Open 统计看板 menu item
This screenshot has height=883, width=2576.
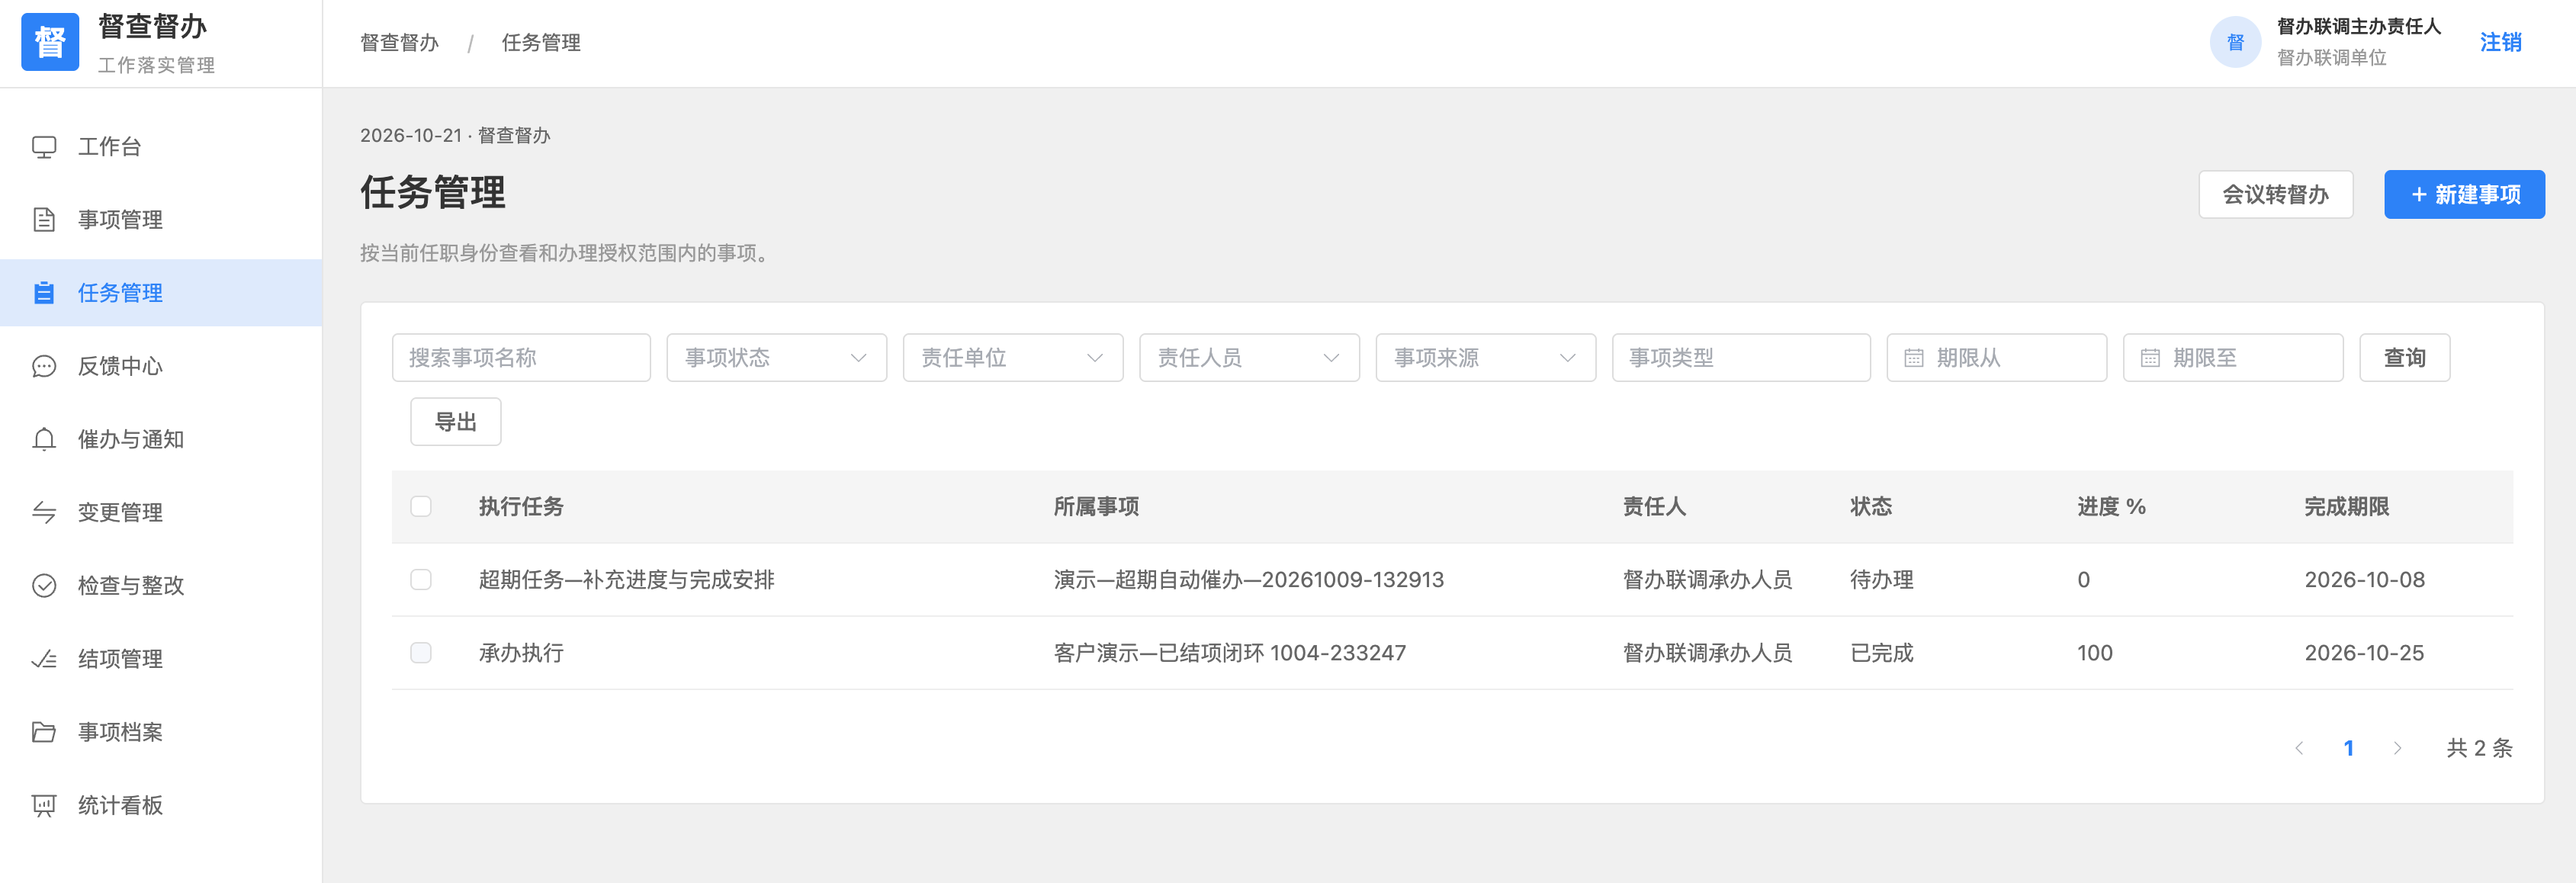(x=161, y=805)
